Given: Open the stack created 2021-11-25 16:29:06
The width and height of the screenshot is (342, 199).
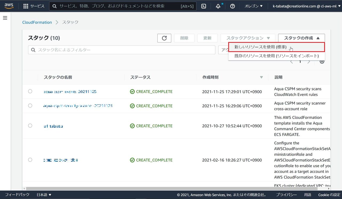Looking at the screenshot, I should tap(78, 106).
